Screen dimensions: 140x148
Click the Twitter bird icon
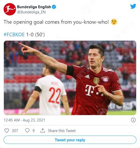tap(133, 6)
